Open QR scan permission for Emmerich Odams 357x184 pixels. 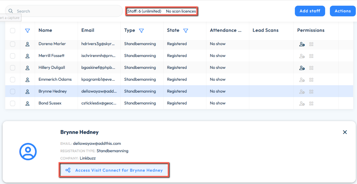311,80
